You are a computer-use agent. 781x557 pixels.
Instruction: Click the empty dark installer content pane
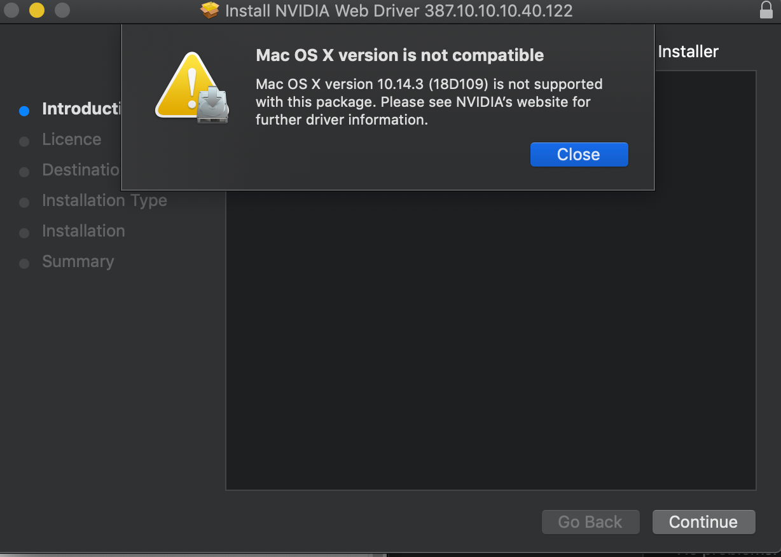pyautogui.click(x=491, y=340)
